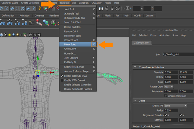The width and height of the screenshot is (194, 129).
Task: Select the rendering objects mask icon
Action: tap(28, 8)
